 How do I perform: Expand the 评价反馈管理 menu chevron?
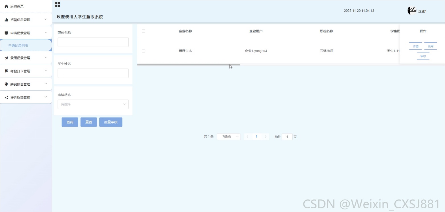click(46, 97)
